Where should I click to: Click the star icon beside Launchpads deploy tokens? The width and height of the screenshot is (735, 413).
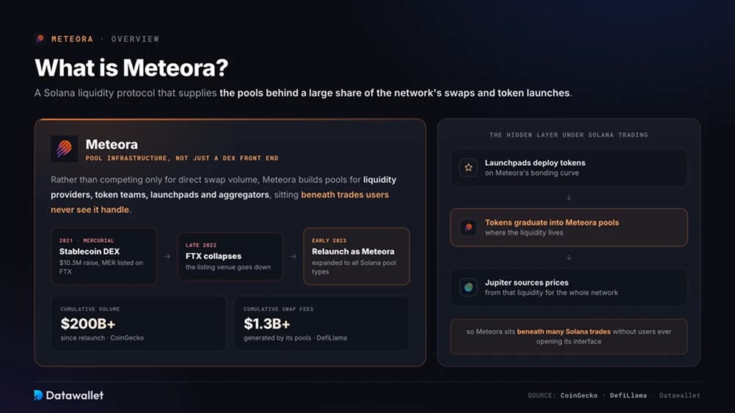click(x=468, y=167)
